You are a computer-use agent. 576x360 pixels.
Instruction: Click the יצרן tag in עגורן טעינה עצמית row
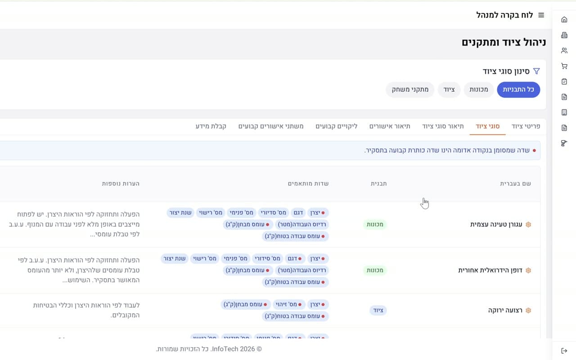[x=318, y=212]
